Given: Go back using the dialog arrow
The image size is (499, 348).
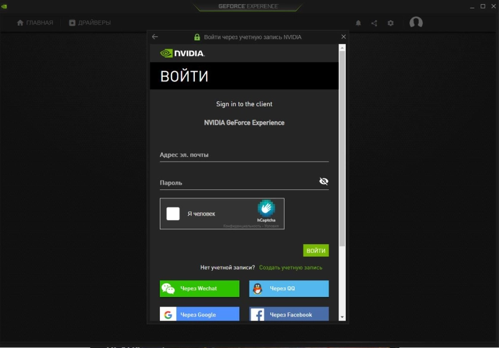Looking at the screenshot, I should [155, 37].
